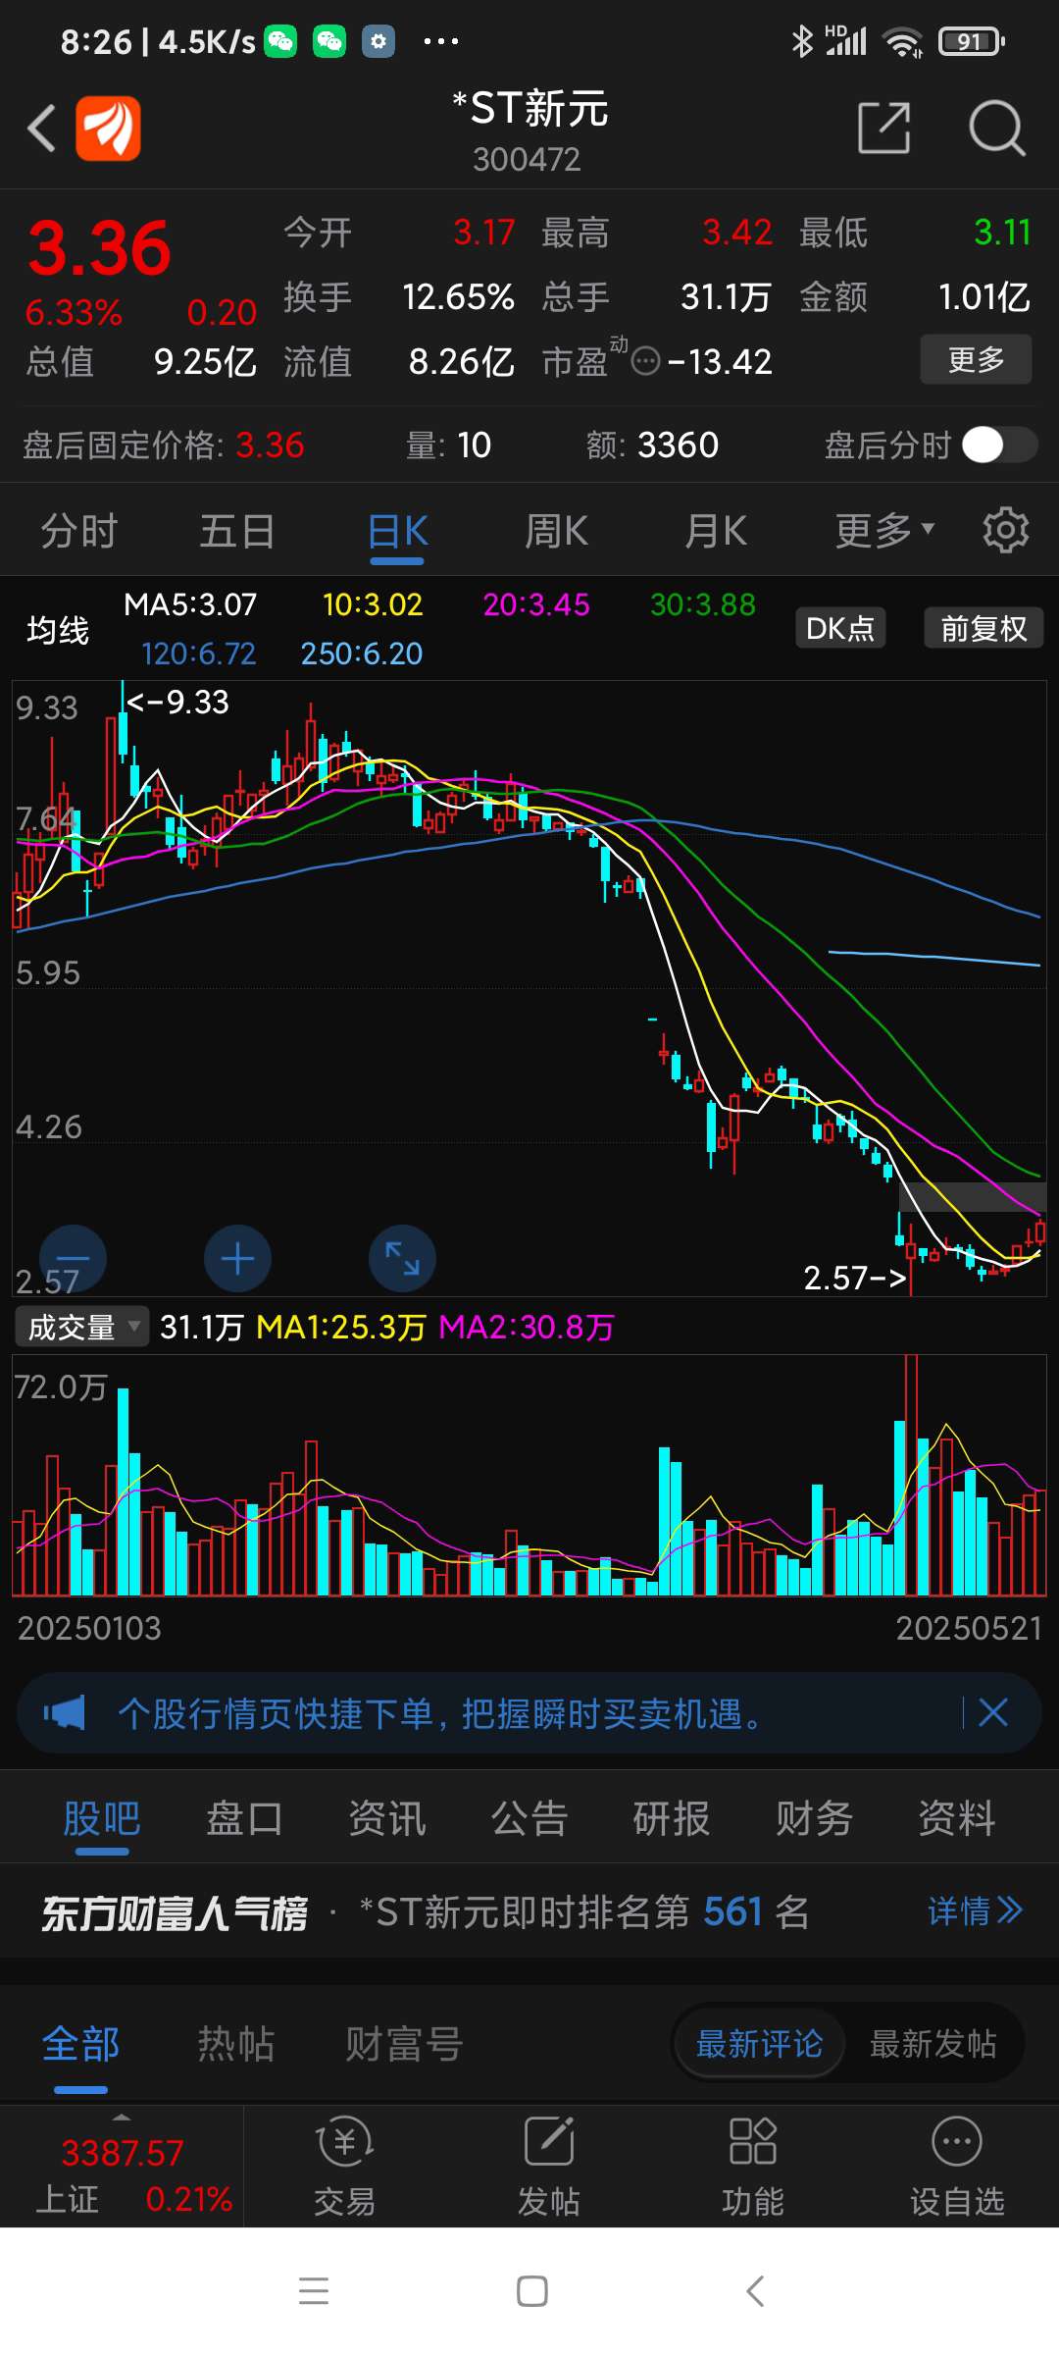Open the 交易 trade icon
The width and height of the screenshot is (1059, 2355).
[344, 2167]
